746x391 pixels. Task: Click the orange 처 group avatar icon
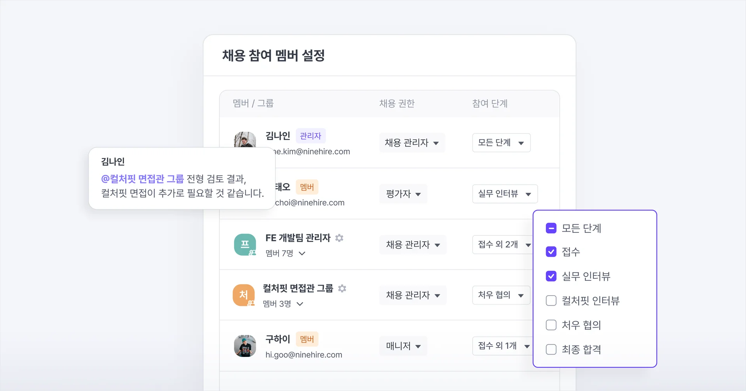coord(244,295)
